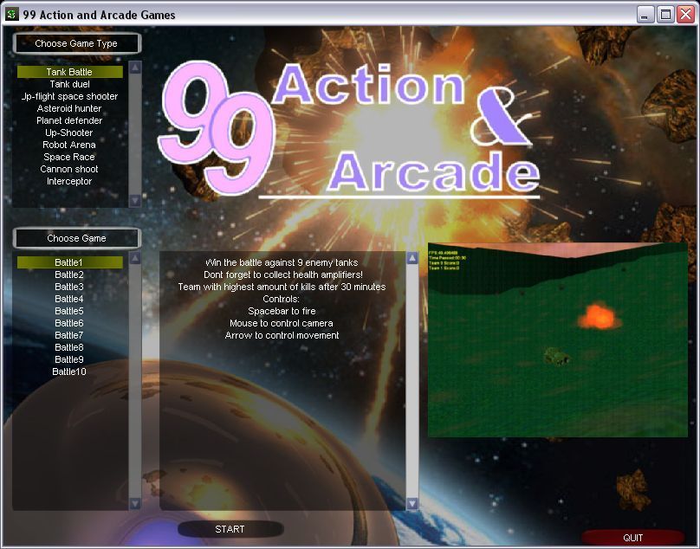This screenshot has width=700, height=549.
Task: Pick the Space Race game type
Action: [68, 157]
